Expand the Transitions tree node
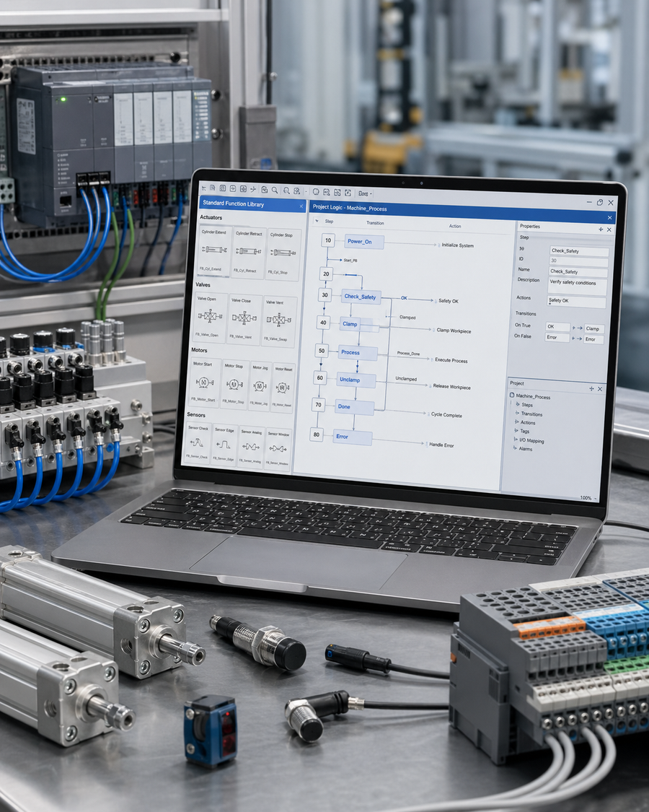 517,413
